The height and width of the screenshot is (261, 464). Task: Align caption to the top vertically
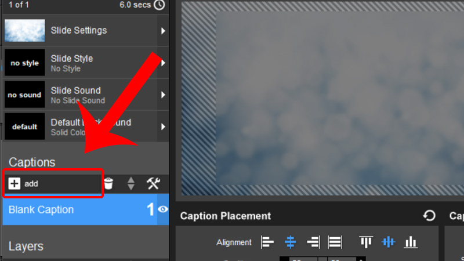click(366, 242)
